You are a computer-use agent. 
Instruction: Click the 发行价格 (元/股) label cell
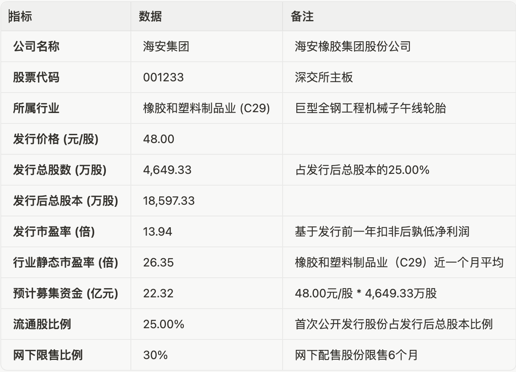click(56, 139)
